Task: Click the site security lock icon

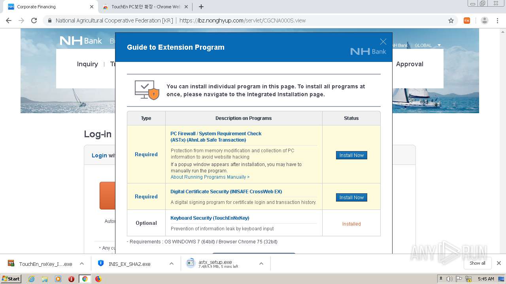Action: (x=50, y=21)
